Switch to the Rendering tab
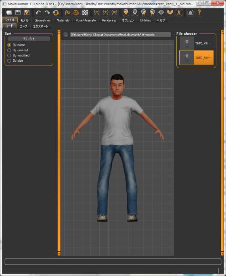 point(109,20)
